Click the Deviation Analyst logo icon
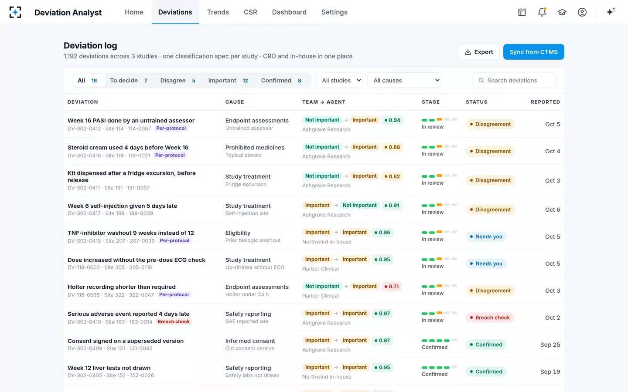The height and width of the screenshot is (392, 628). (x=15, y=12)
